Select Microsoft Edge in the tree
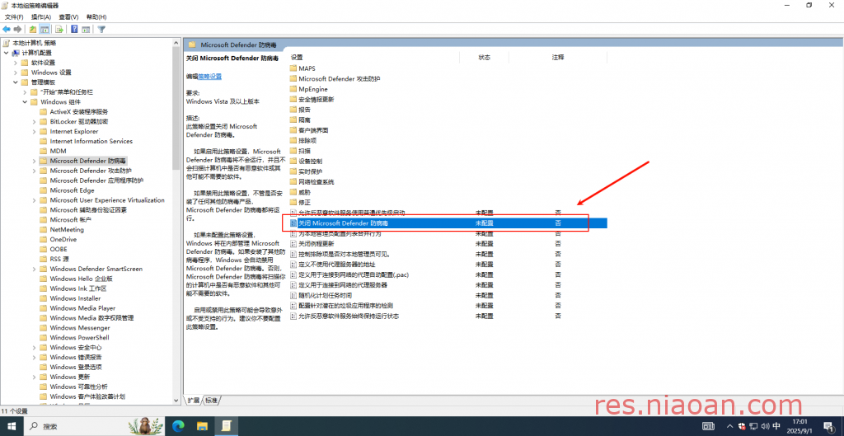This screenshot has width=844, height=436. tap(73, 190)
